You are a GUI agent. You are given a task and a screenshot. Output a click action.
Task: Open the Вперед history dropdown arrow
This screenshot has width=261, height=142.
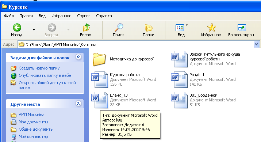pyautogui.click(x=68, y=30)
